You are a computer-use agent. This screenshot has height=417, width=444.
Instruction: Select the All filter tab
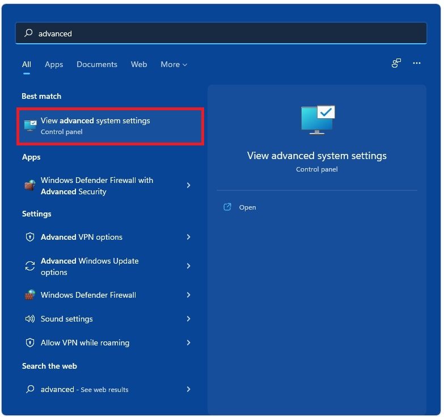pyautogui.click(x=27, y=64)
